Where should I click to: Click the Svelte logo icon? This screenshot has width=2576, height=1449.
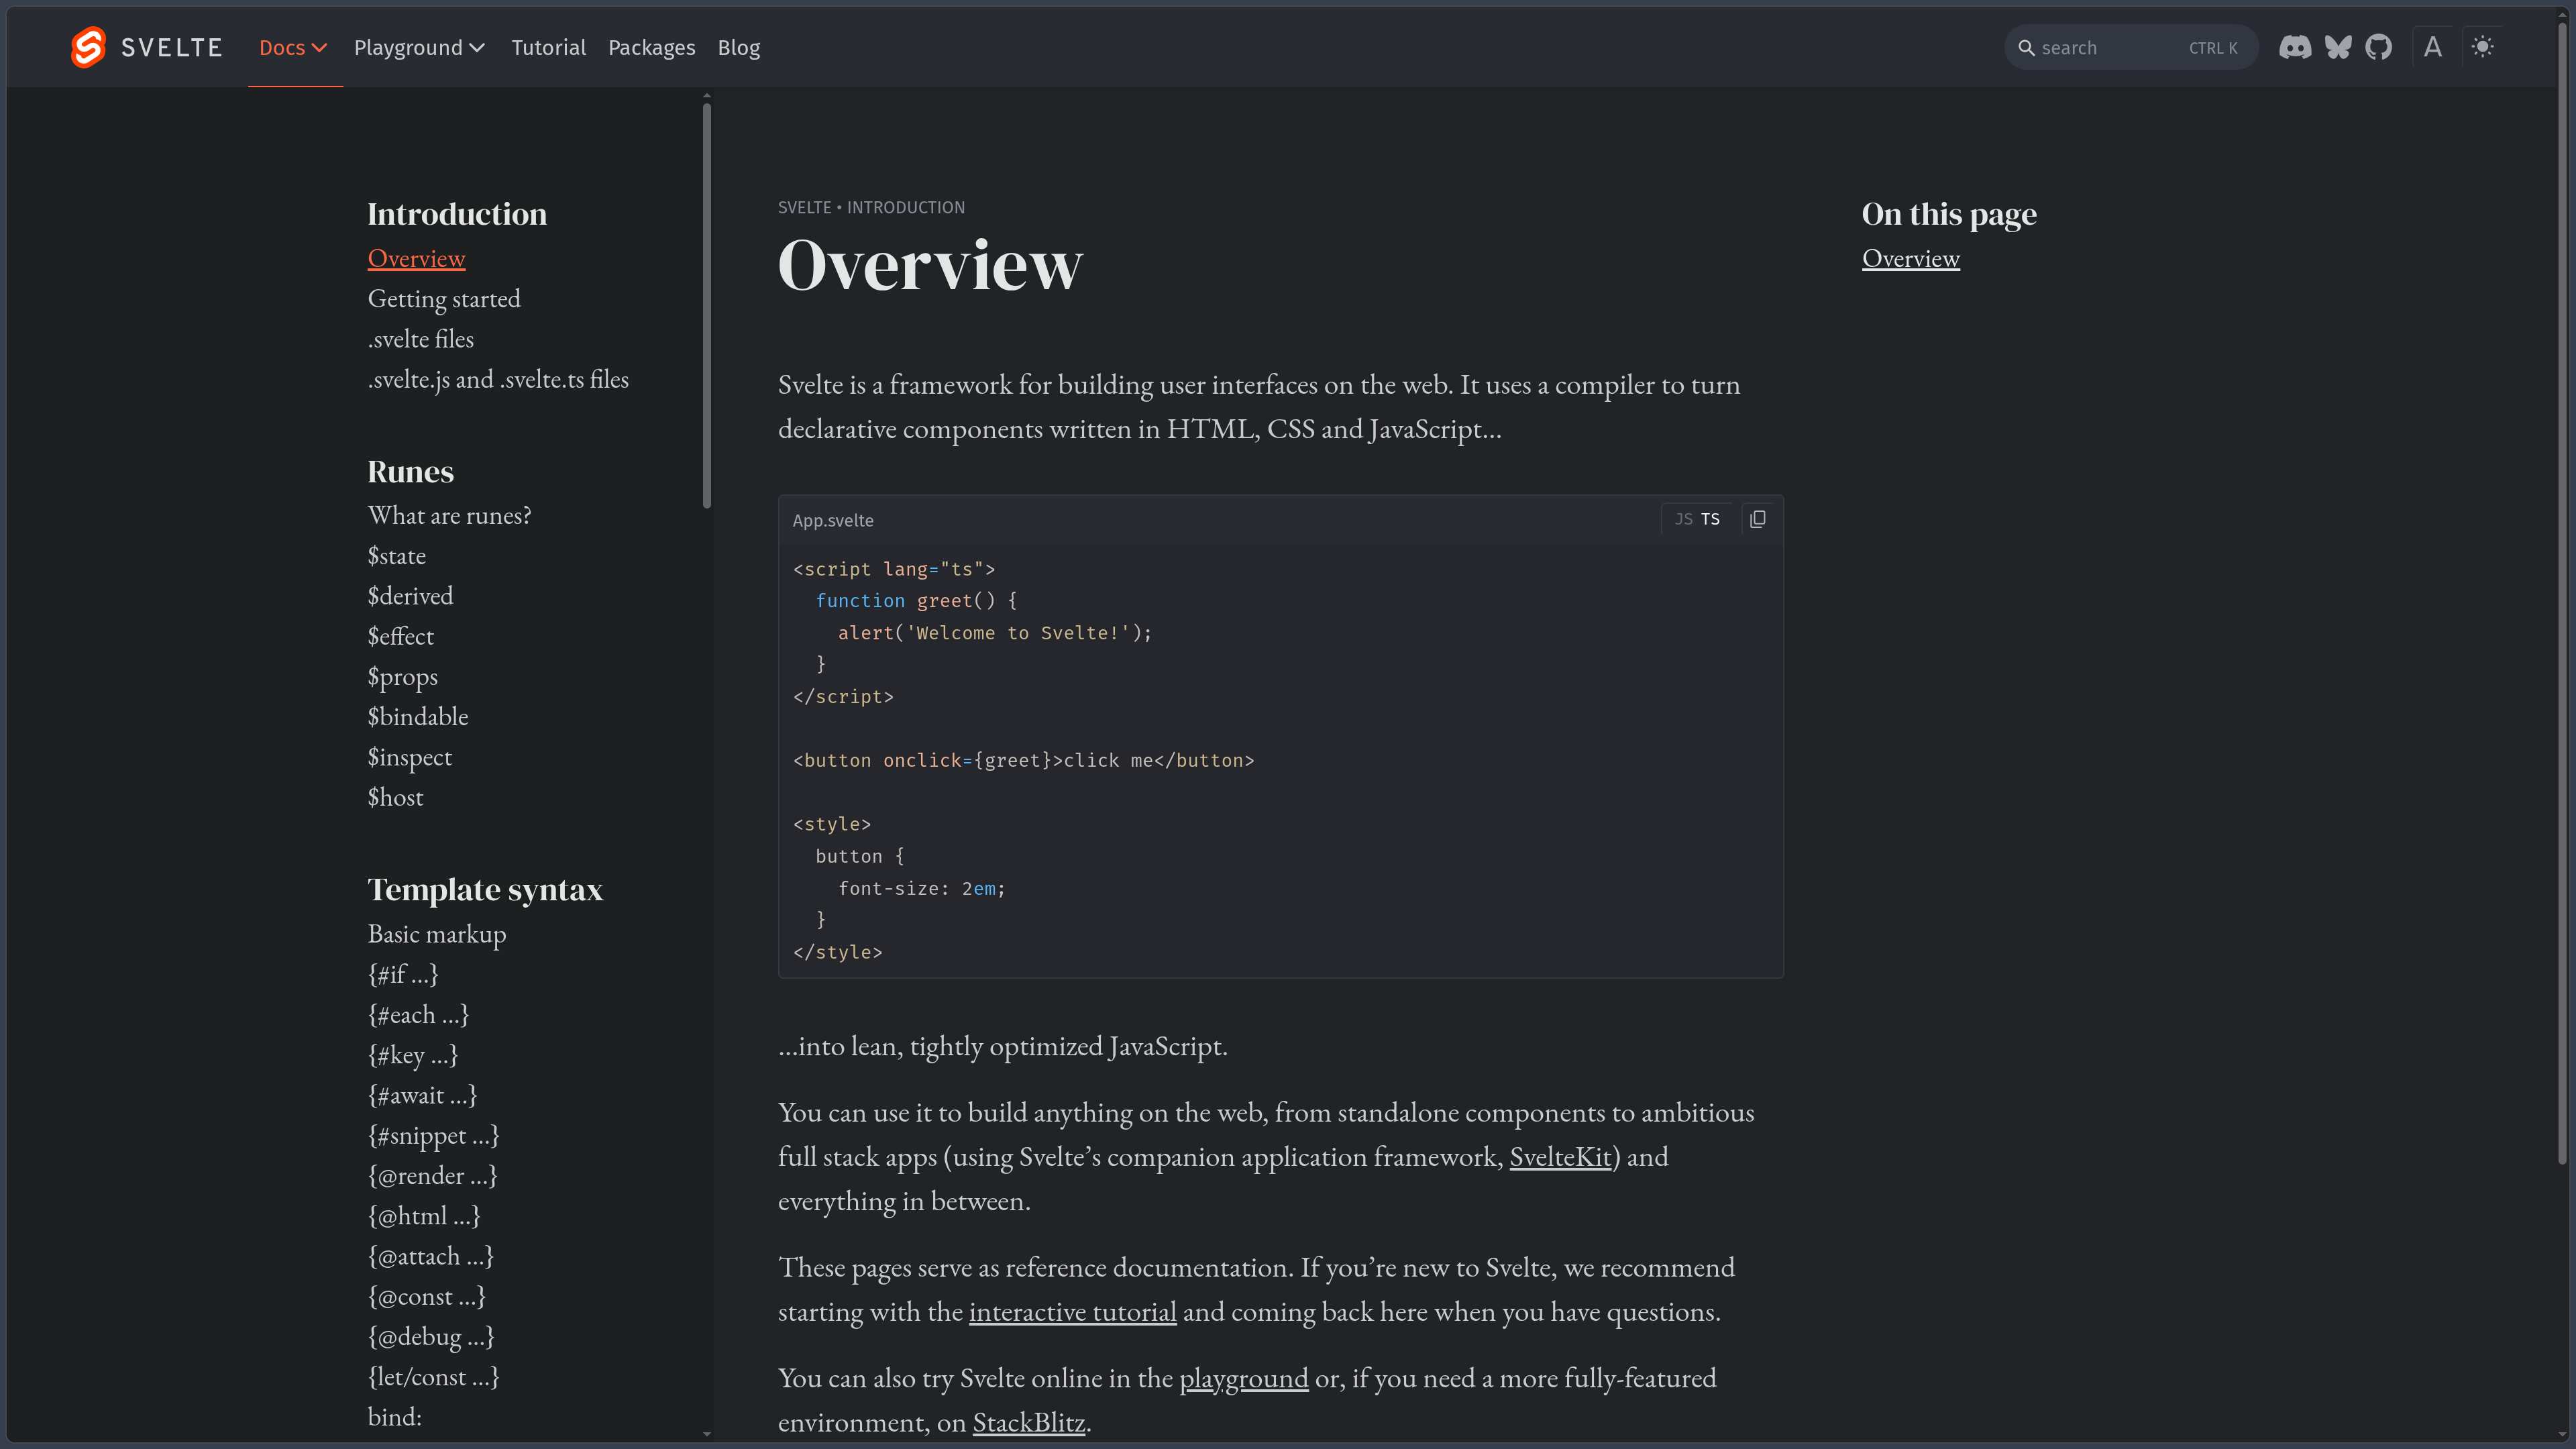88,47
